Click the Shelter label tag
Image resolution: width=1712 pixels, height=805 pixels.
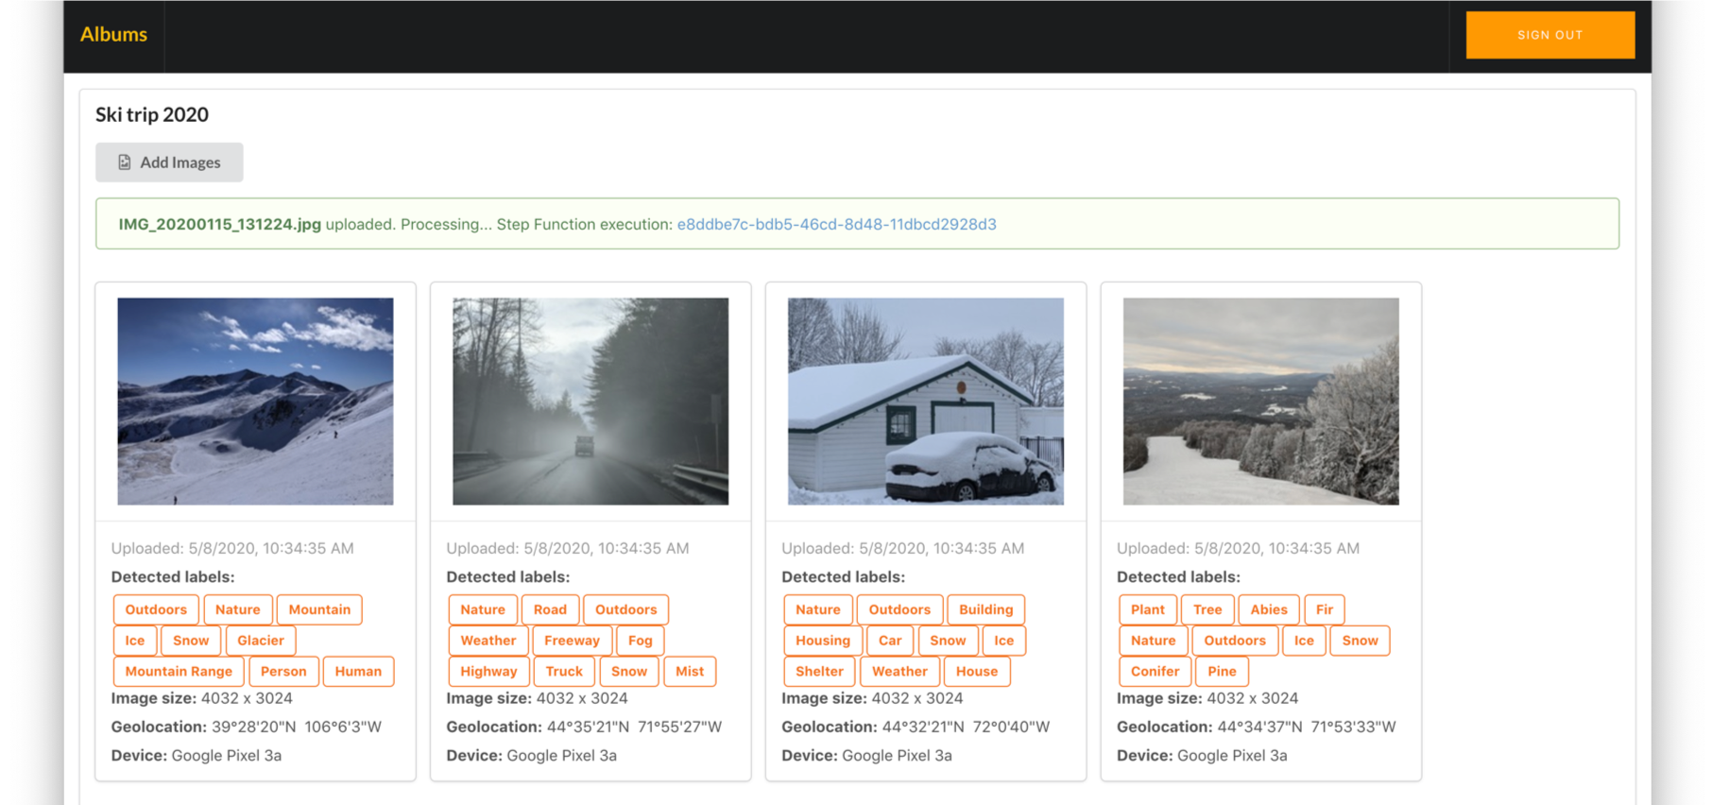(819, 672)
